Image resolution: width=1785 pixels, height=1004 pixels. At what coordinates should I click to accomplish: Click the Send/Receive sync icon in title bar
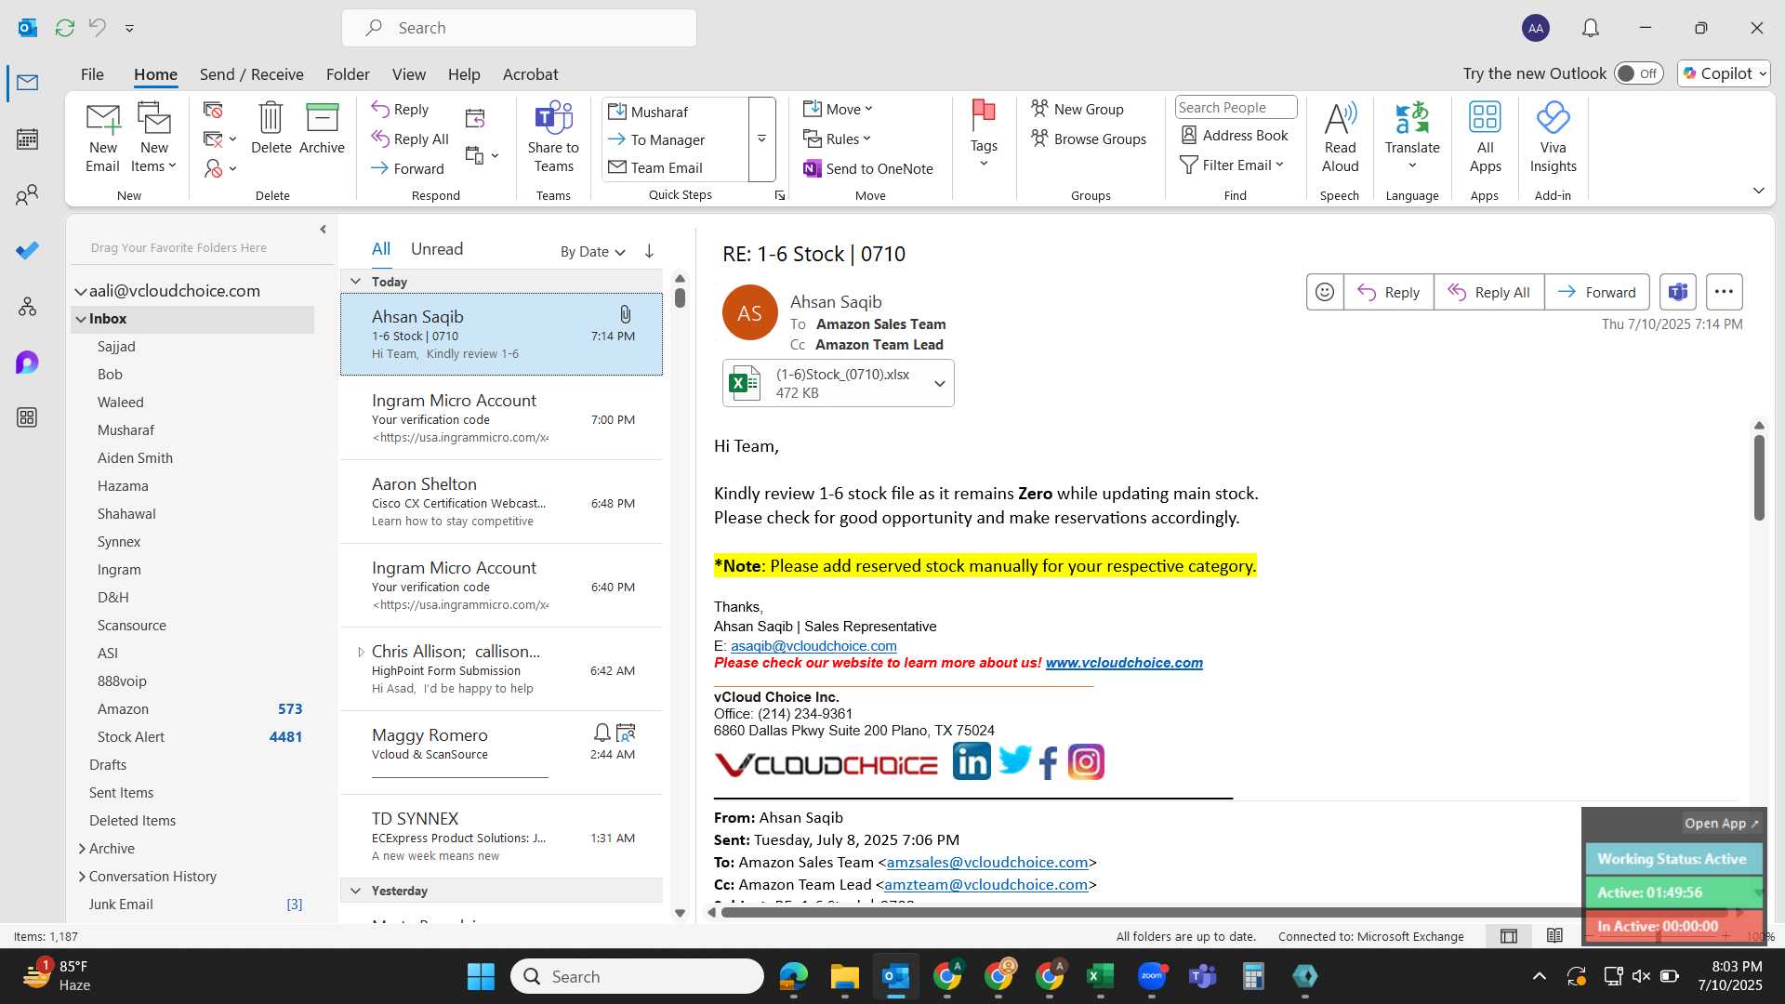point(65,28)
